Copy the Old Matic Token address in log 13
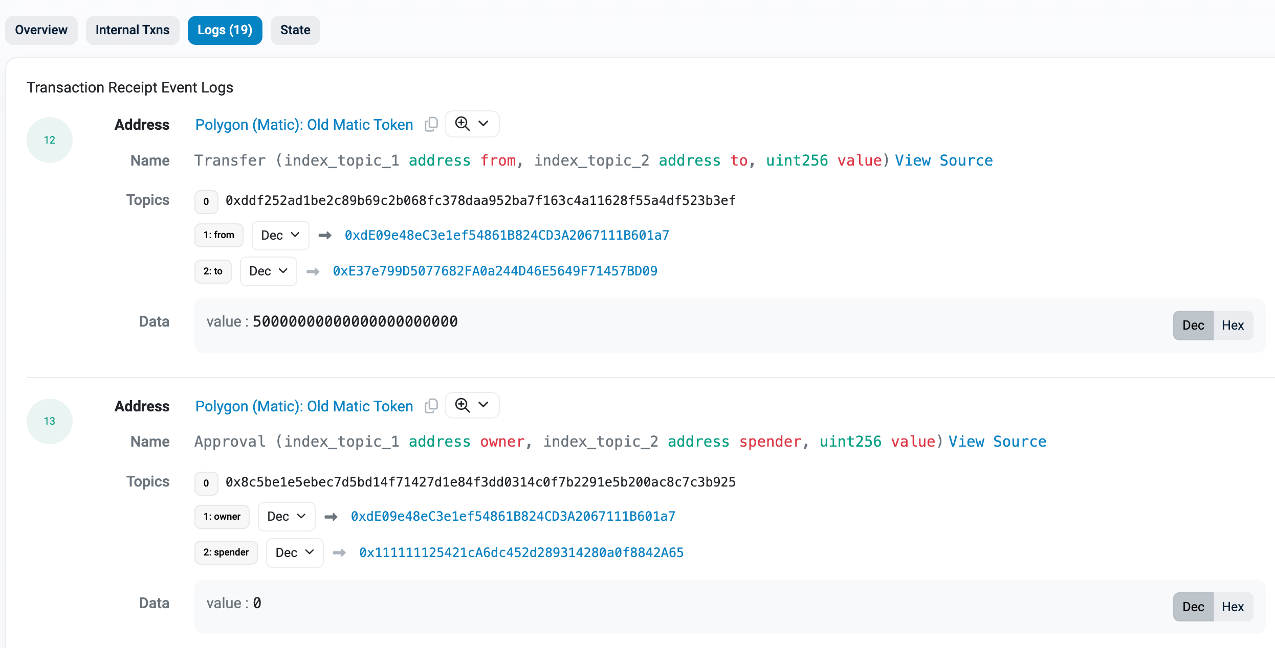1275x648 pixels. (x=431, y=405)
